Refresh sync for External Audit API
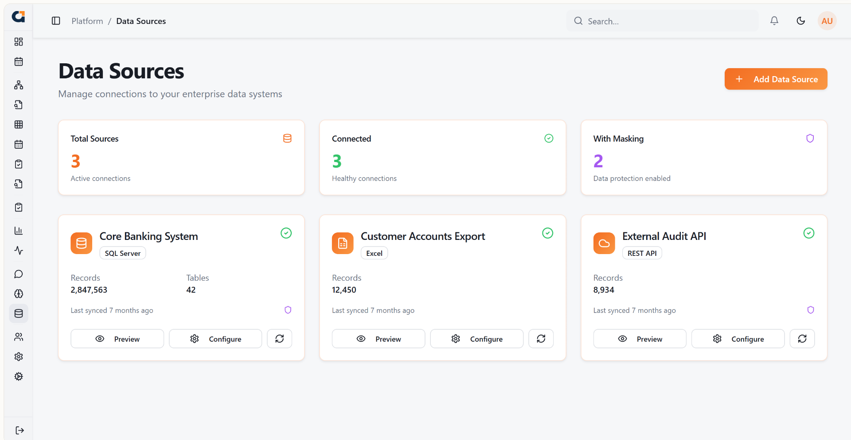Viewport: 851px width, 440px height. 802,339
